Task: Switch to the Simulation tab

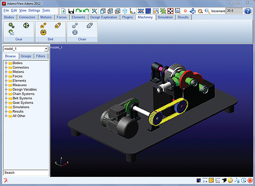Action: point(165,17)
